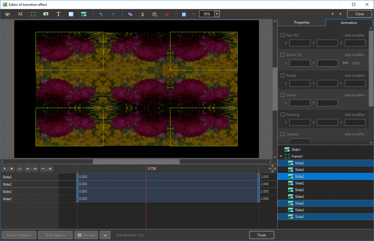
Task: Add a rectangle object from toolbar
Action: pyautogui.click(x=71, y=14)
